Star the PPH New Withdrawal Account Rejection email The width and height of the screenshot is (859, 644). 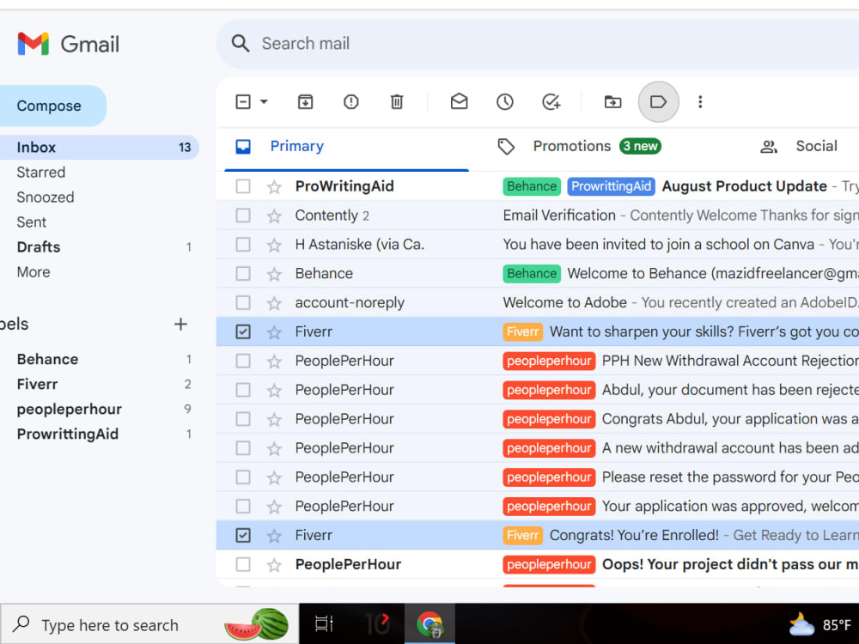click(274, 361)
